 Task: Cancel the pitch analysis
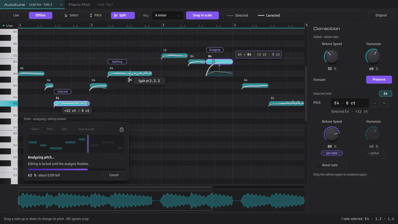[x=114, y=175]
